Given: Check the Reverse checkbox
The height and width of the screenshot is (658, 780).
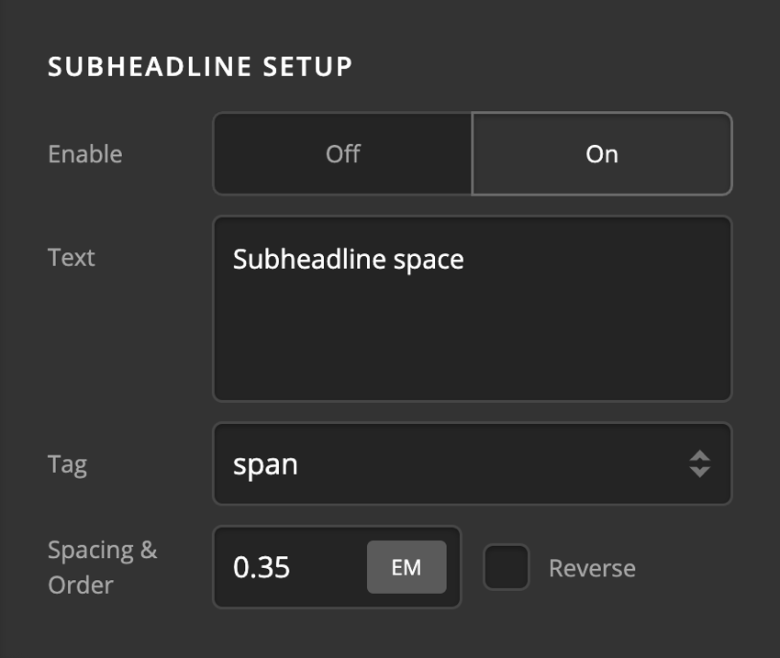Looking at the screenshot, I should (506, 568).
